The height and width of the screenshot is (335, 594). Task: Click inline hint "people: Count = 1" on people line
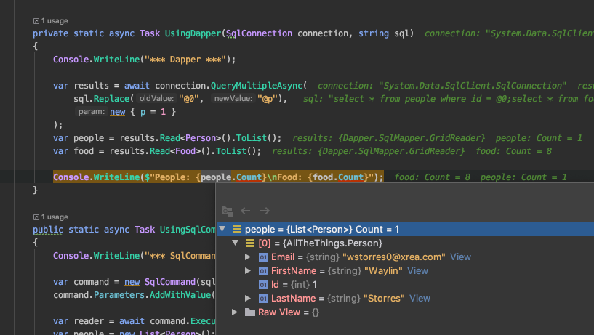coord(539,138)
